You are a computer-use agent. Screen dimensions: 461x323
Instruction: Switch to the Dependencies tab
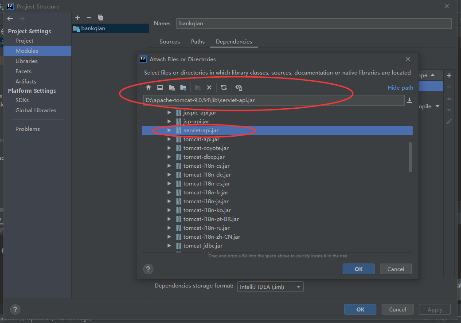point(234,42)
